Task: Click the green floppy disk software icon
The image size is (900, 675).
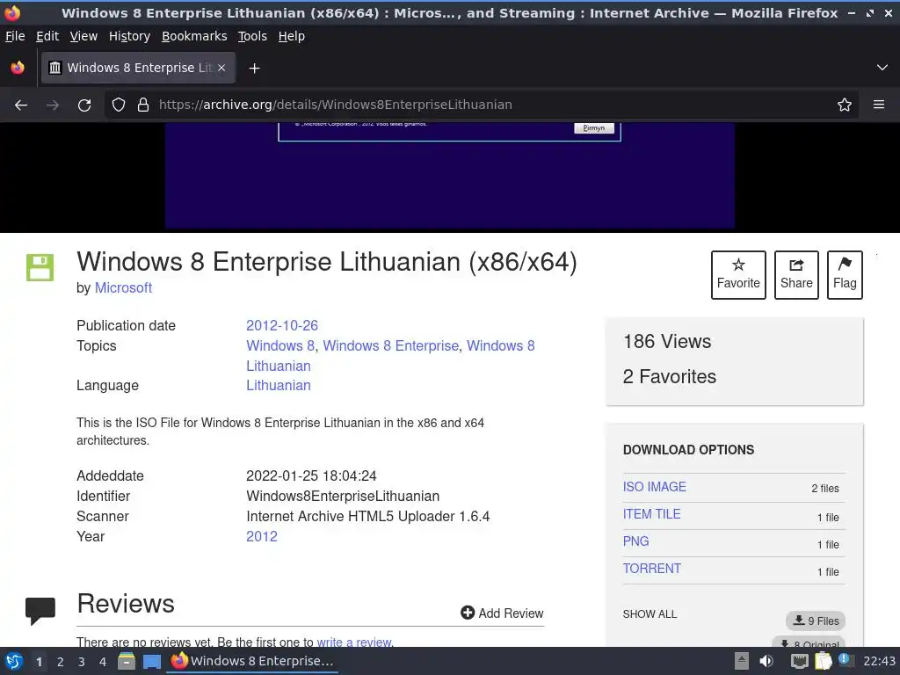Action: pyautogui.click(x=40, y=267)
